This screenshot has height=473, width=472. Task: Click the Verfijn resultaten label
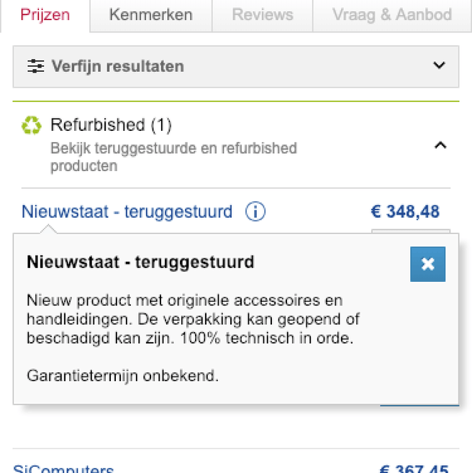[x=118, y=66]
